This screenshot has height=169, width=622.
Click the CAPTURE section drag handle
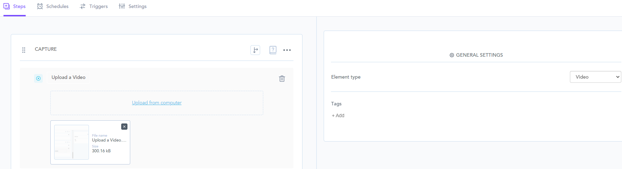point(24,50)
